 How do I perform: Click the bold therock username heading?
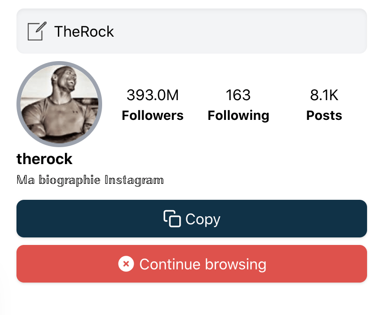click(44, 159)
